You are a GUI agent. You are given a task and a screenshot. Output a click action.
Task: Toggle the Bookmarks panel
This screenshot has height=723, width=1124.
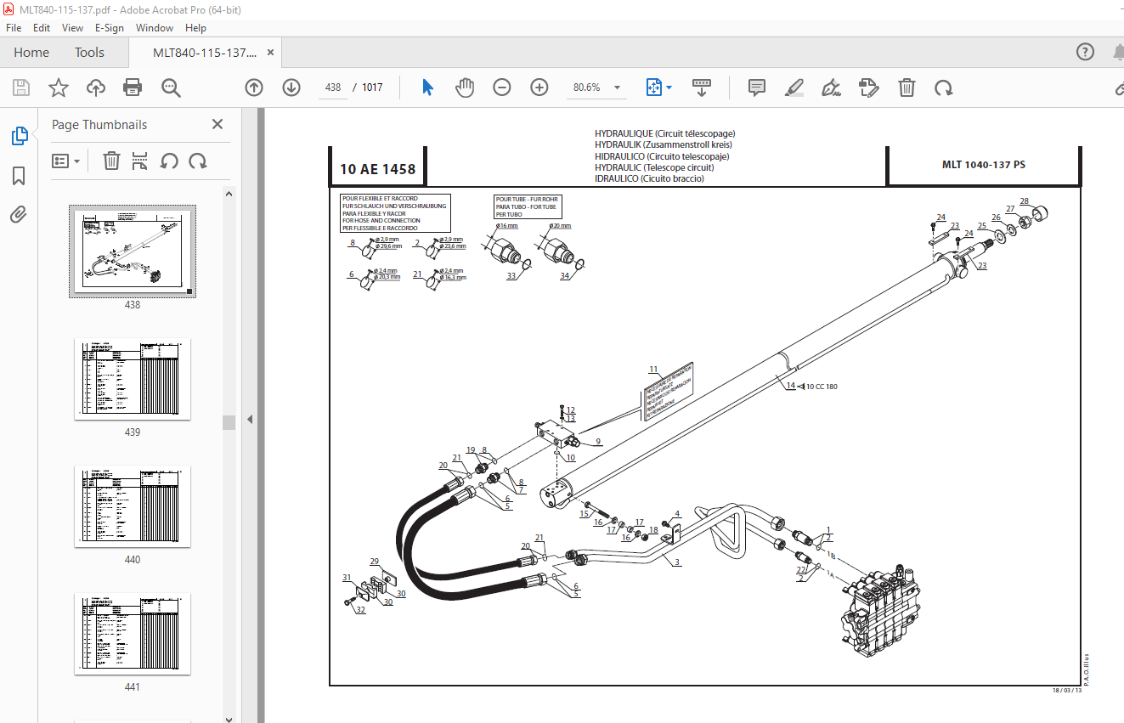(x=19, y=176)
